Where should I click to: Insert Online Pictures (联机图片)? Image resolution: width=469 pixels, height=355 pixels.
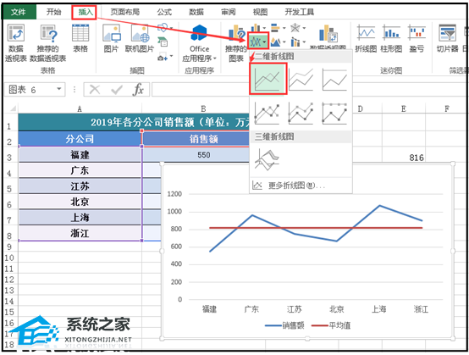(140, 38)
